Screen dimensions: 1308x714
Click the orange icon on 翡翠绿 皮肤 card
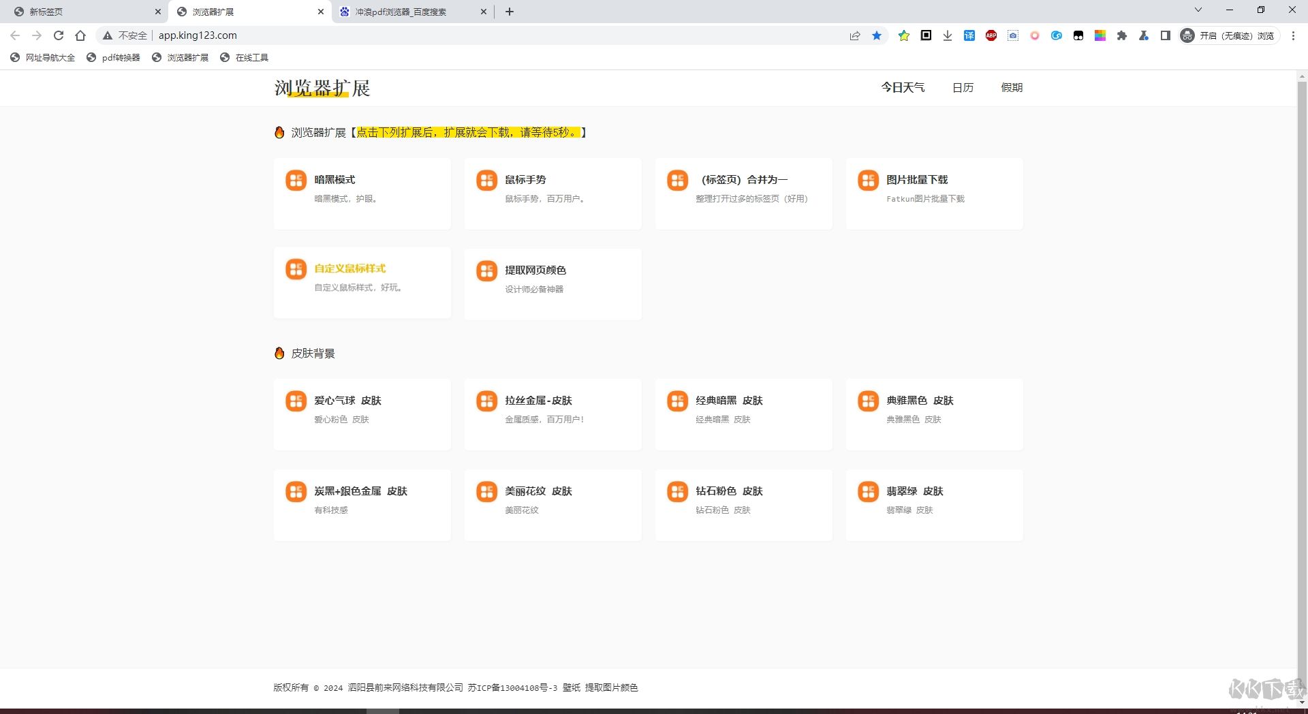pos(868,491)
